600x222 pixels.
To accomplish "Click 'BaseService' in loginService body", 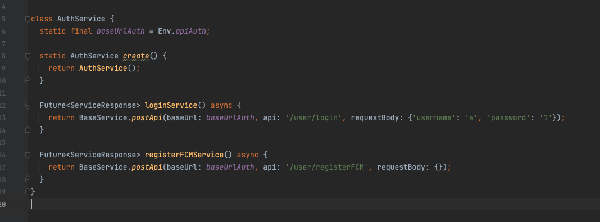I will tap(103, 117).
